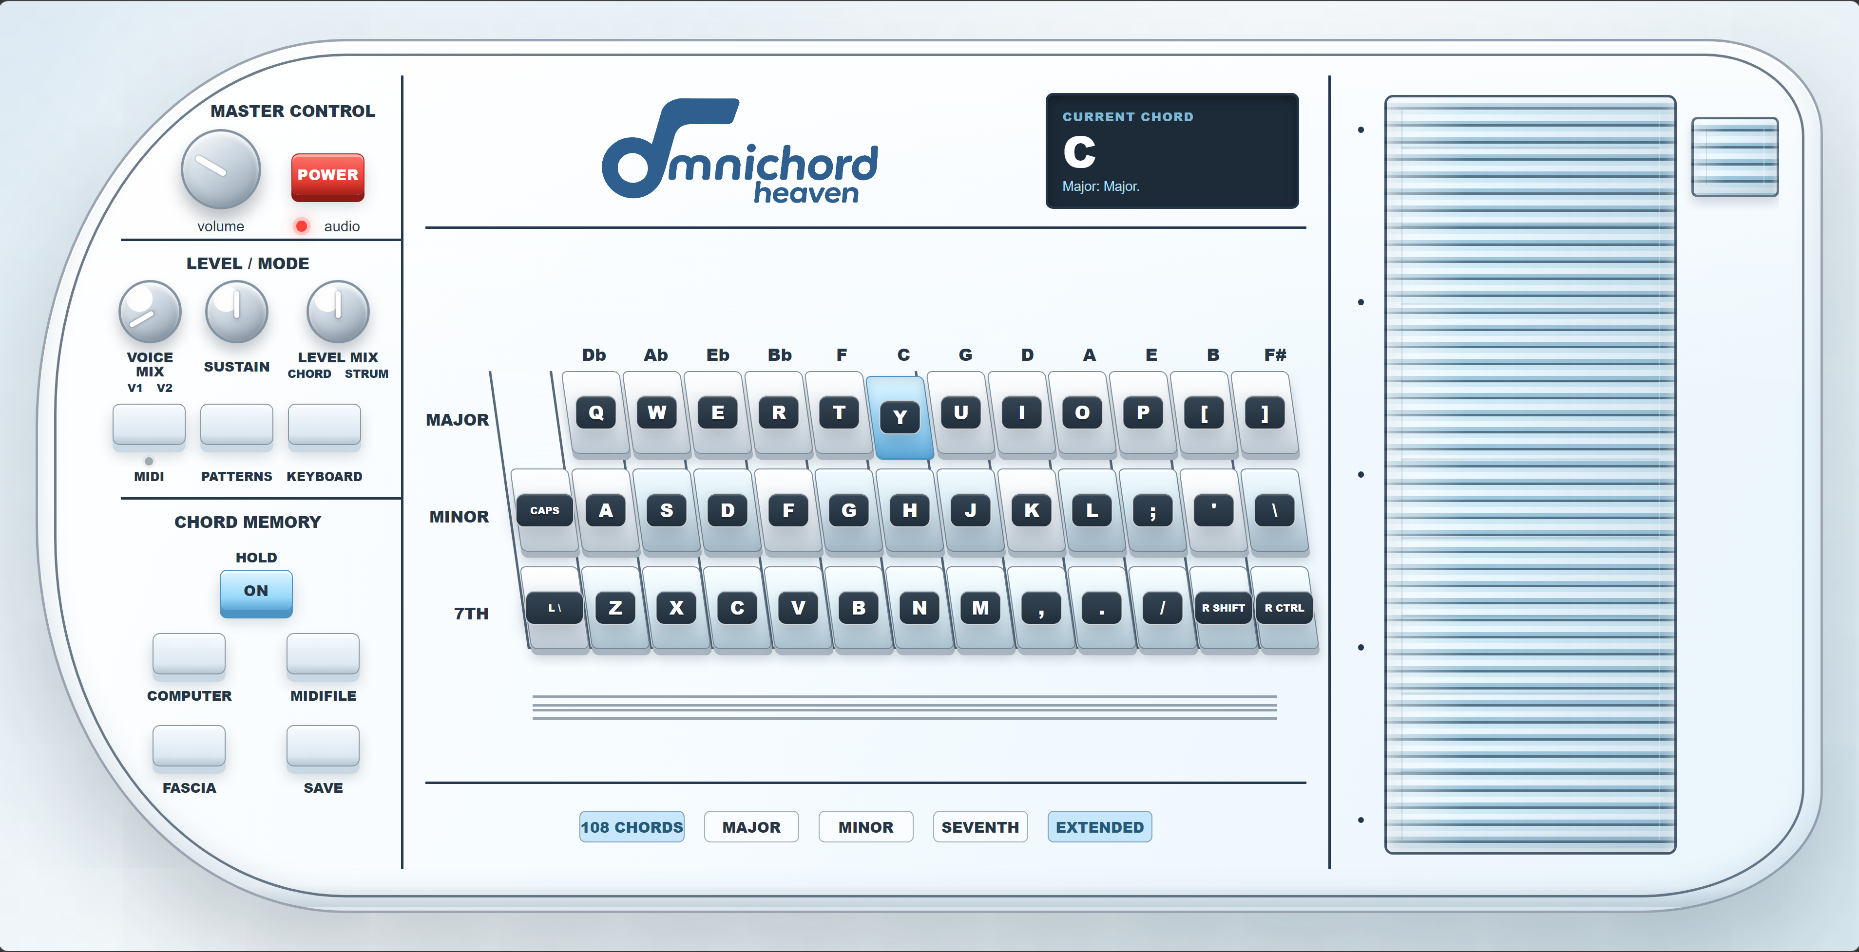Play G major with the U key
Screen dimensions: 1859x952
[960, 414]
